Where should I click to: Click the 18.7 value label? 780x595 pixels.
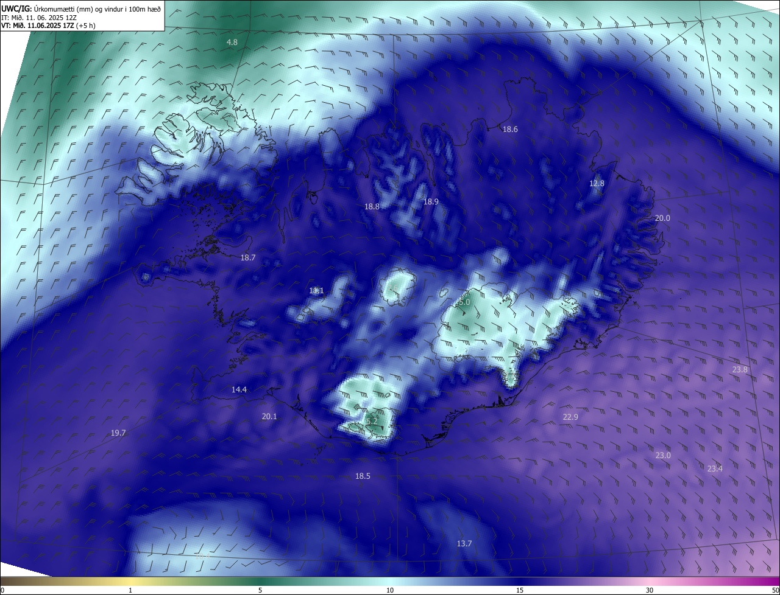pos(248,258)
